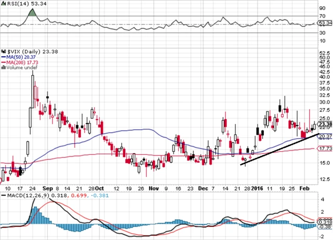This screenshot has width=333, height=240.
Task: Click the 53.34 RSI value tag
Action: pos(325,23)
